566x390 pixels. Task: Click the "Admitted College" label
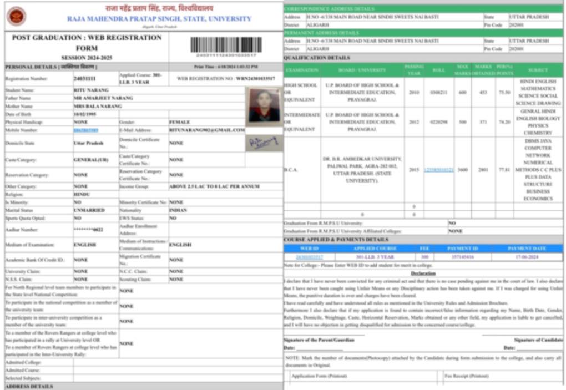pos(23,362)
